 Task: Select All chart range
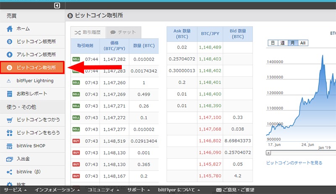pos(303,43)
